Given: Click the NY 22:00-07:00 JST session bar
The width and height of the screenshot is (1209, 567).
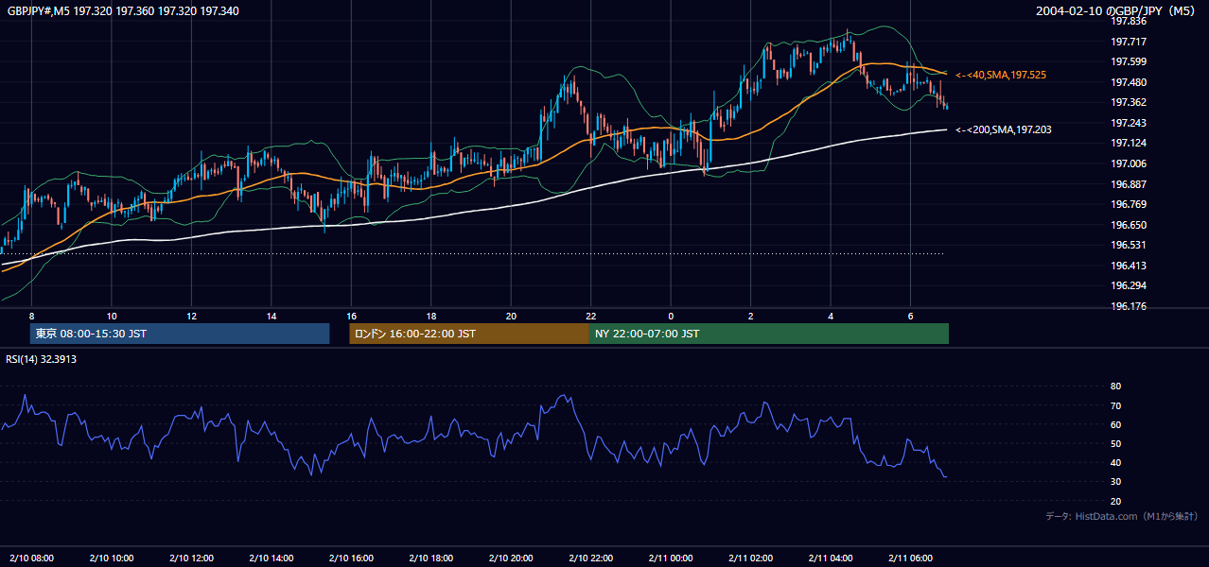Looking at the screenshot, I should pyautogui.click(x=769, y=334).
